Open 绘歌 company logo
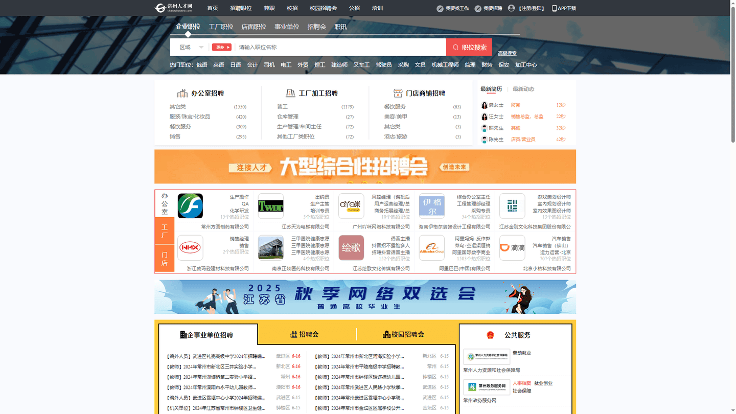 coord(351,248)
